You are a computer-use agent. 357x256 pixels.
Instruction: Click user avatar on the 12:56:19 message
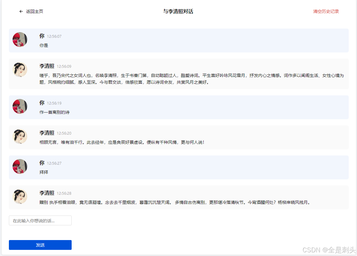(20, 106)
